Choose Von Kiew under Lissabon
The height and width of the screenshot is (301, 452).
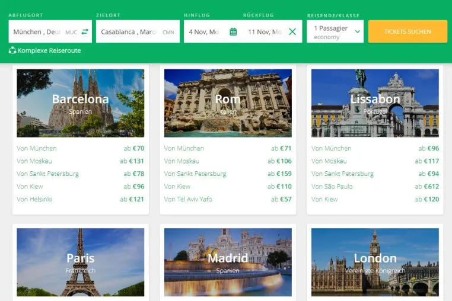coord(324,199)
